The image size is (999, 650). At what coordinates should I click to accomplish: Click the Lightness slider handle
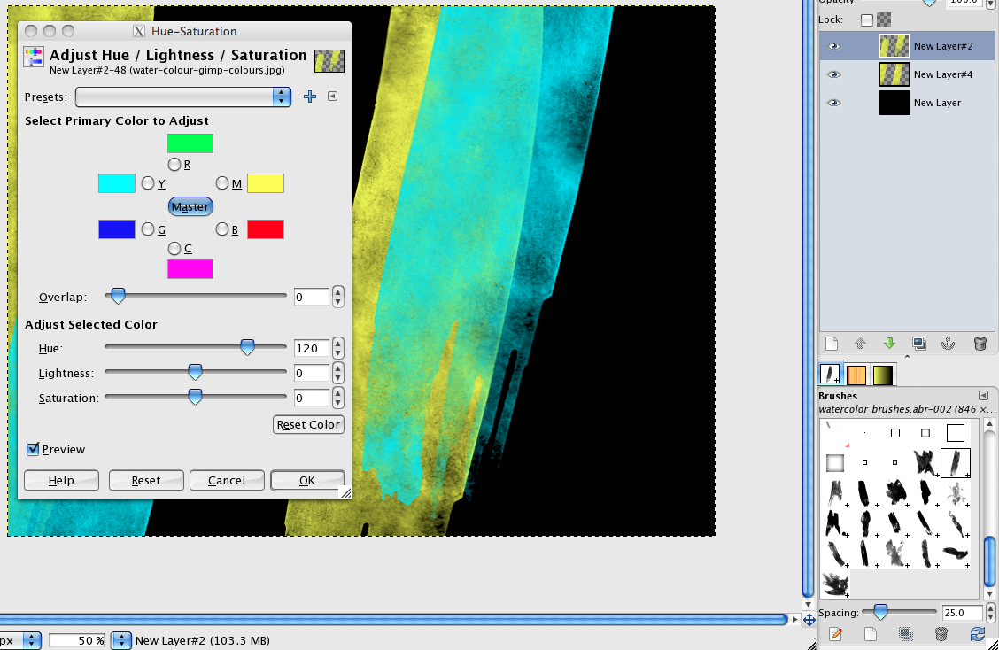pos(195,372)
